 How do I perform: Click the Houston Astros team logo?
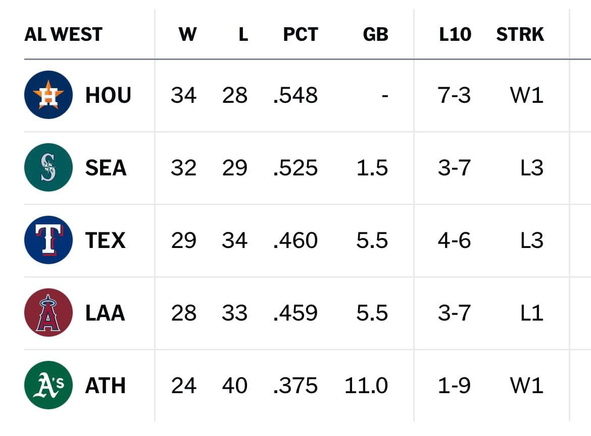tap(48, 95)
